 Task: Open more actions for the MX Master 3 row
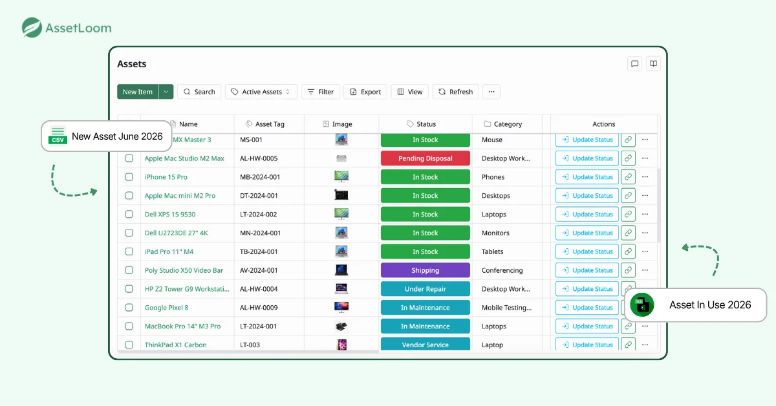[x=645, y=140]
